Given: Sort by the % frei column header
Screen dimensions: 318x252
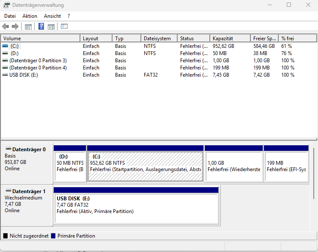Looking at the screenshot, I should coord(298,39).
